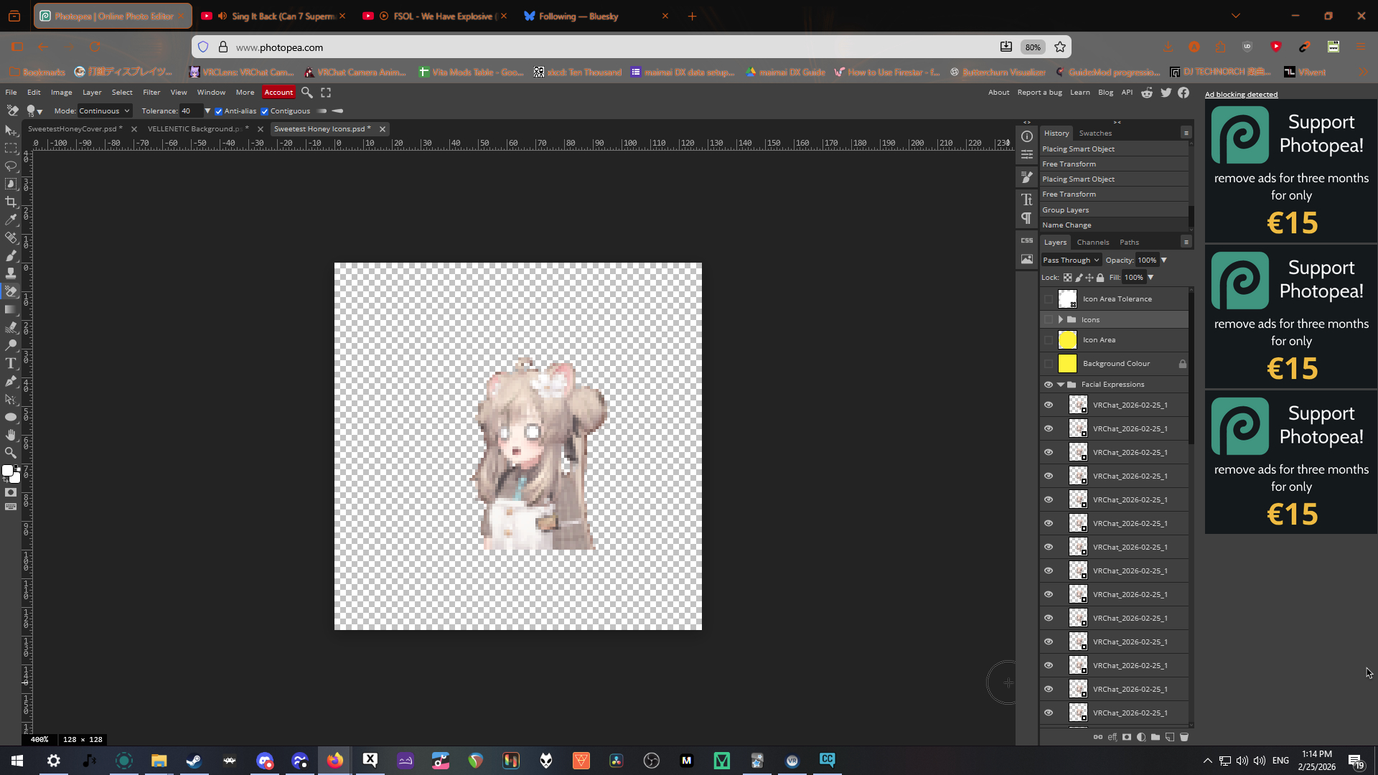This screenshot has height=775, width=1378.
Task: Select the Lasso tool
Action: click(x=11, y=166)
